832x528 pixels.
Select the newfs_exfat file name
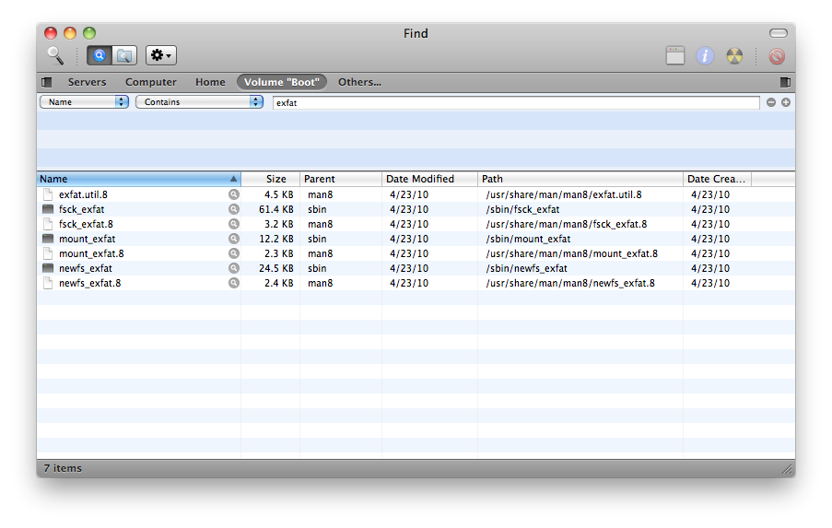tap(86, 268)
